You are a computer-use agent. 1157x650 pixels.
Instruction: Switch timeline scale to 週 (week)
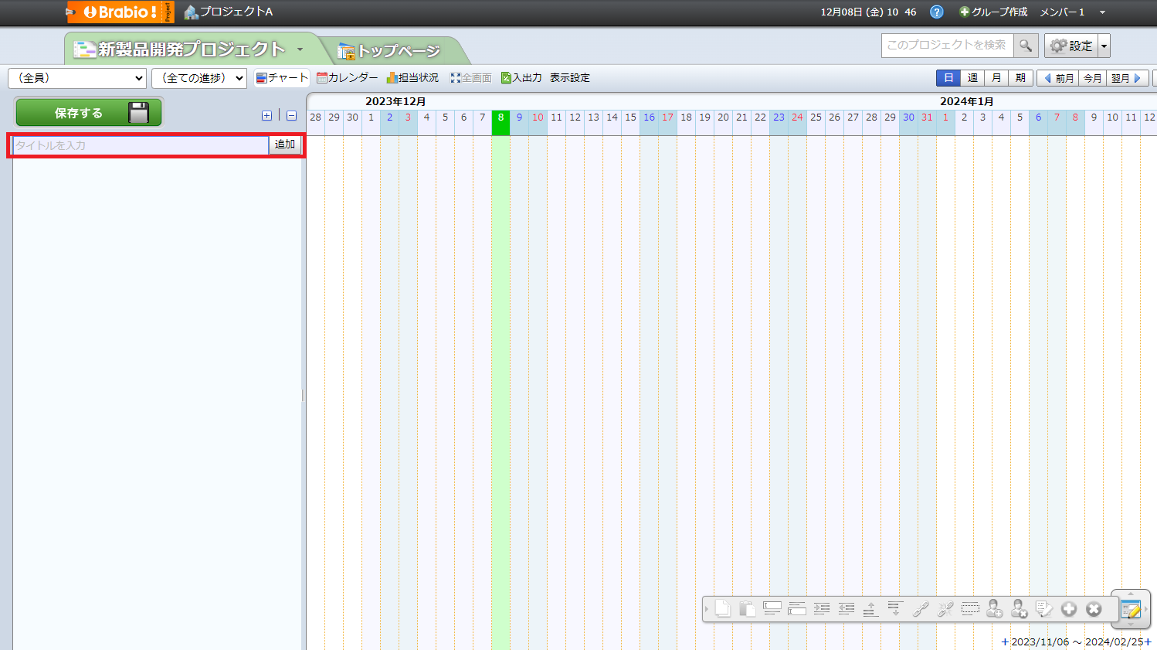(972, 78)
